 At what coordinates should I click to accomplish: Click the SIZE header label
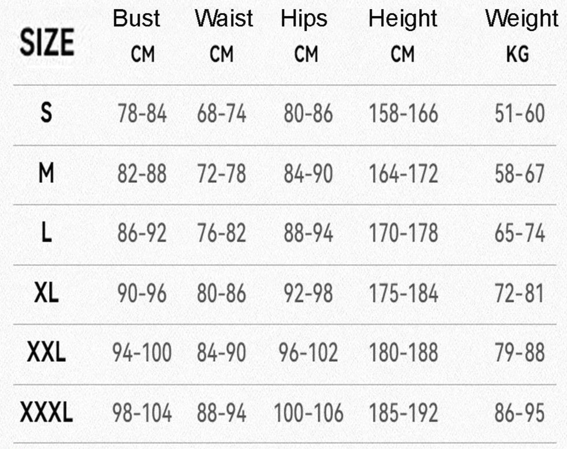pyautogui.click(x=47, y=42)
